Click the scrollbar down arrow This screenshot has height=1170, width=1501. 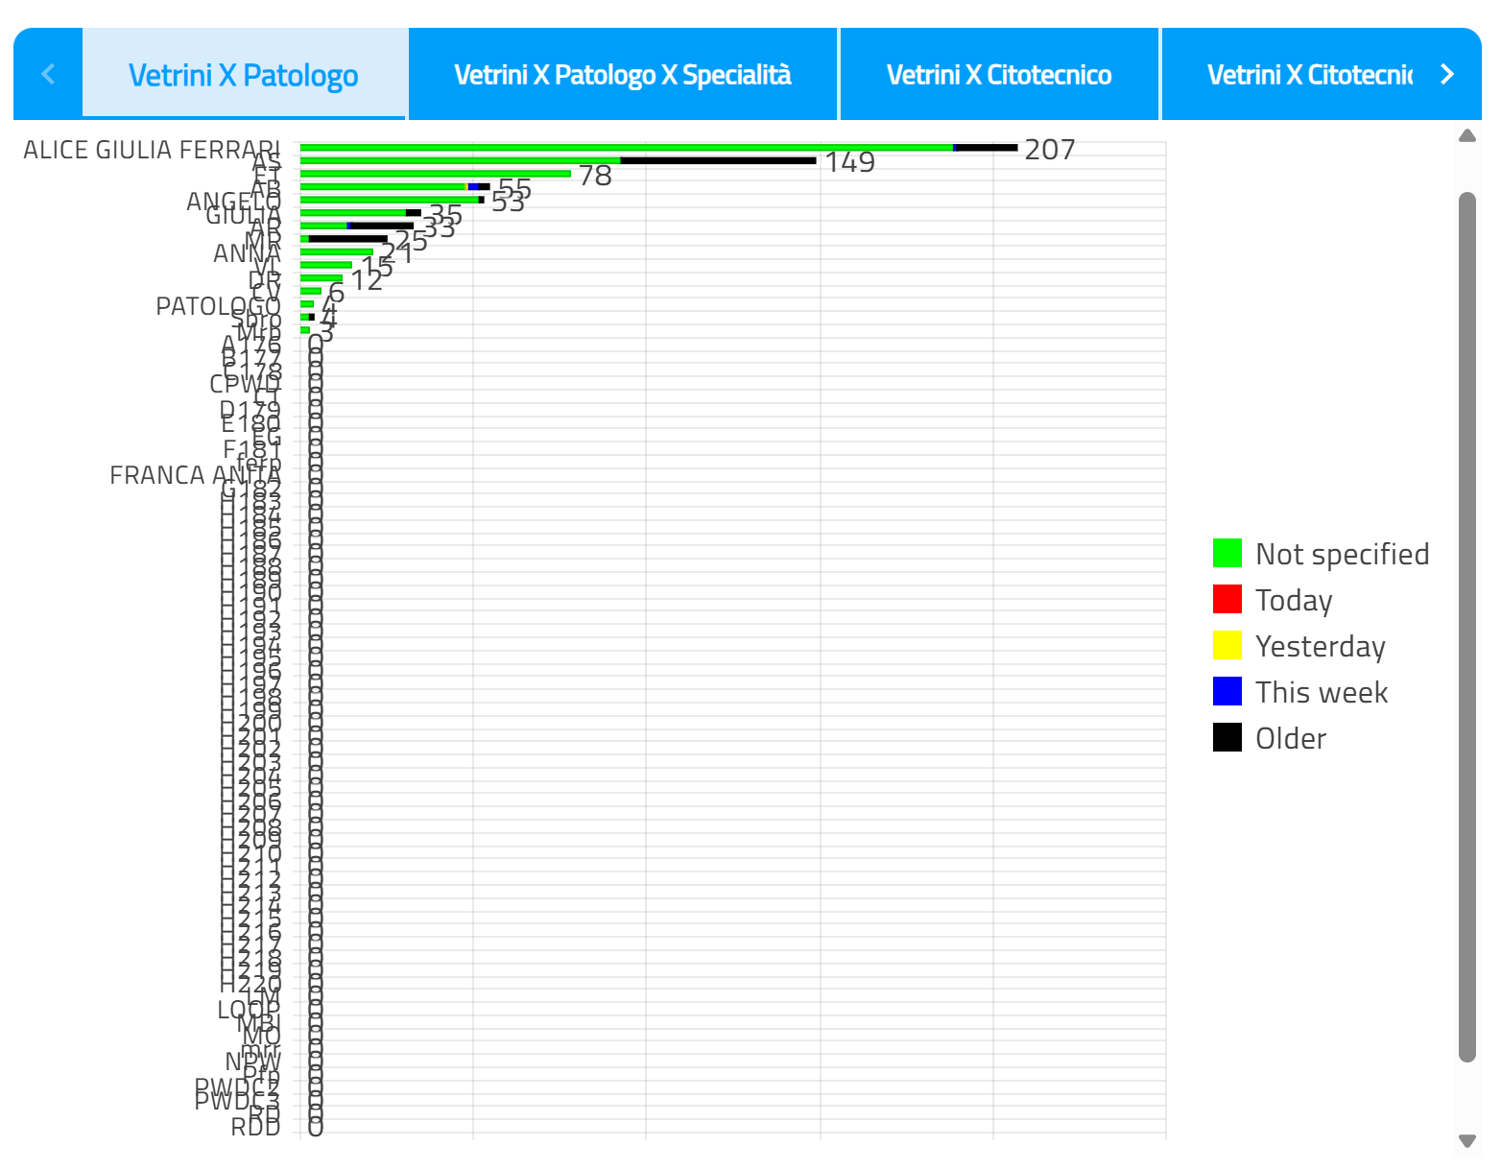(1466, 1141)
